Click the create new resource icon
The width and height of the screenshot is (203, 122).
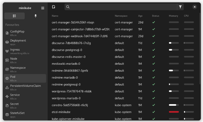click(x=54, y=7)
